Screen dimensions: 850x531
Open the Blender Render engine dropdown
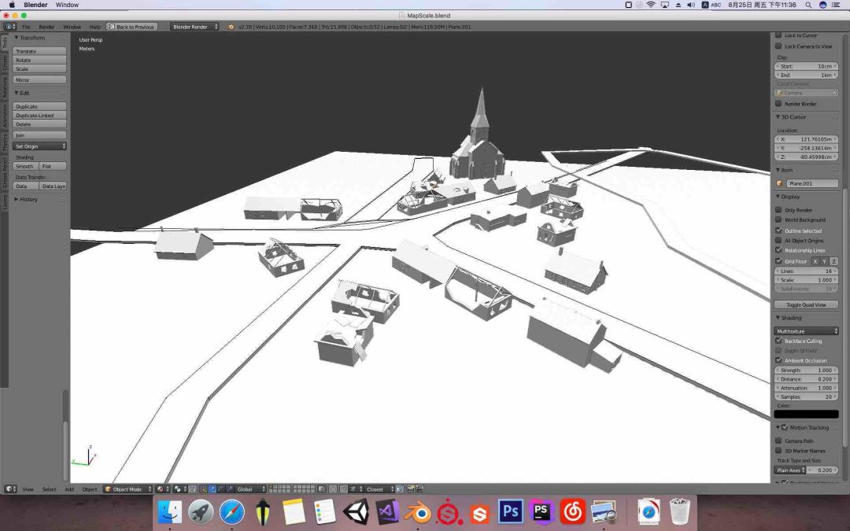tap(194, 27)
